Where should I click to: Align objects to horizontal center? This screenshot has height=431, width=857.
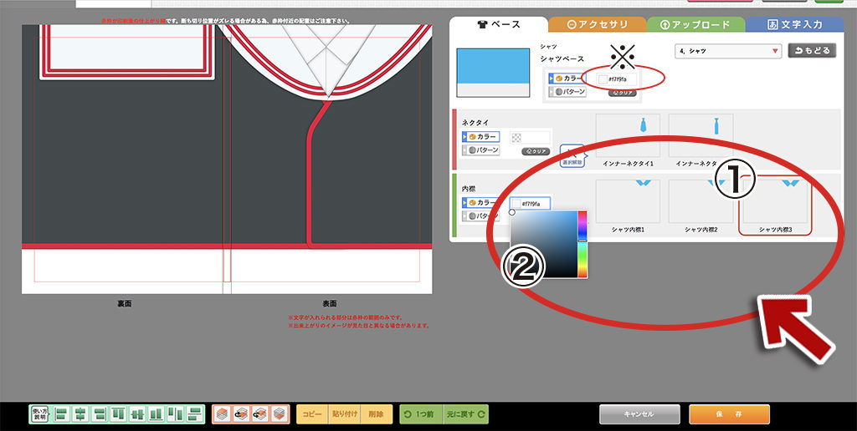click(80, 413)
